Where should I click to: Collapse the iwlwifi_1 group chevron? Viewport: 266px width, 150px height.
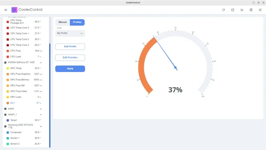click(41, 115)
